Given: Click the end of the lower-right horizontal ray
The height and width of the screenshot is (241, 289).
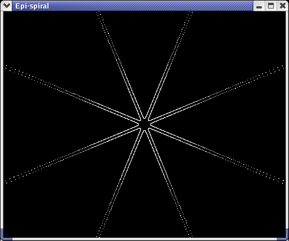Looking at the screenshot, I should tap(282, 182).
